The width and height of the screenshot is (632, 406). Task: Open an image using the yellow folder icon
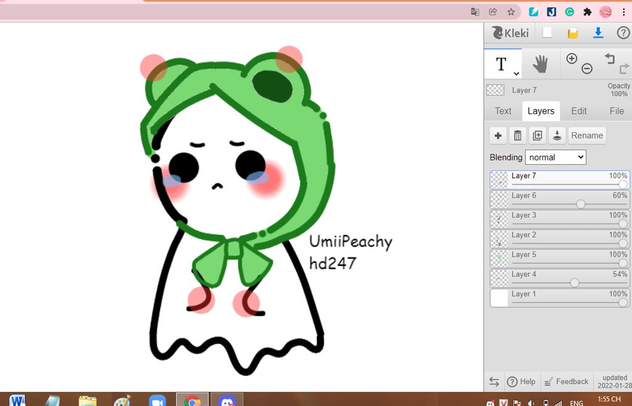573,33
